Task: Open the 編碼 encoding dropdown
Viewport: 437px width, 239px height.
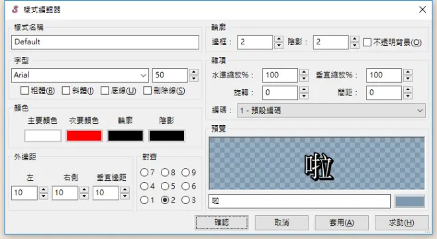Action: pos(331,111)
